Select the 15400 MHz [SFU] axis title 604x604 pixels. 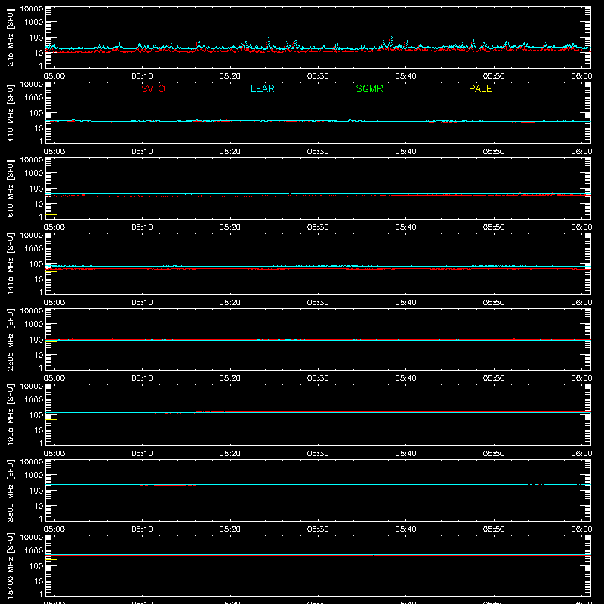10,566
